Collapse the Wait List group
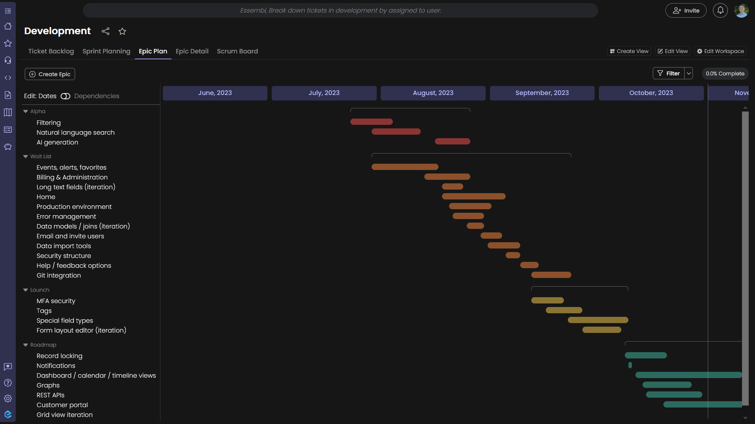 26,157
